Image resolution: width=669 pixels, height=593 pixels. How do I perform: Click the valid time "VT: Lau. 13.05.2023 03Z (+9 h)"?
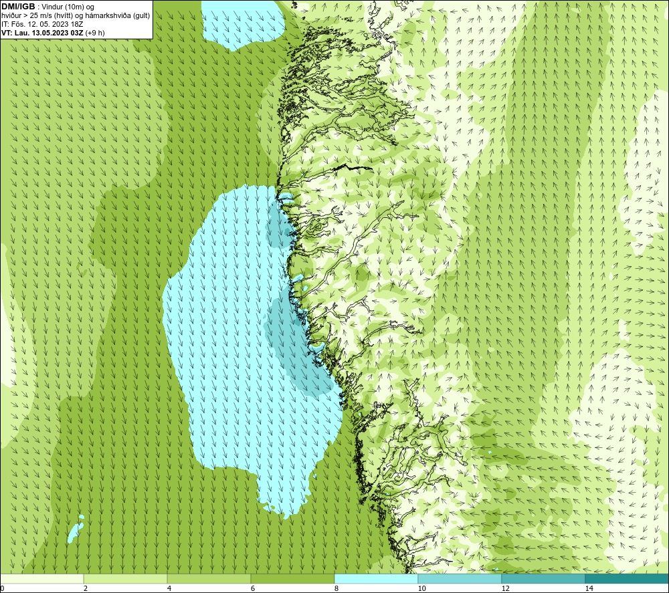(x=53, y=32)
